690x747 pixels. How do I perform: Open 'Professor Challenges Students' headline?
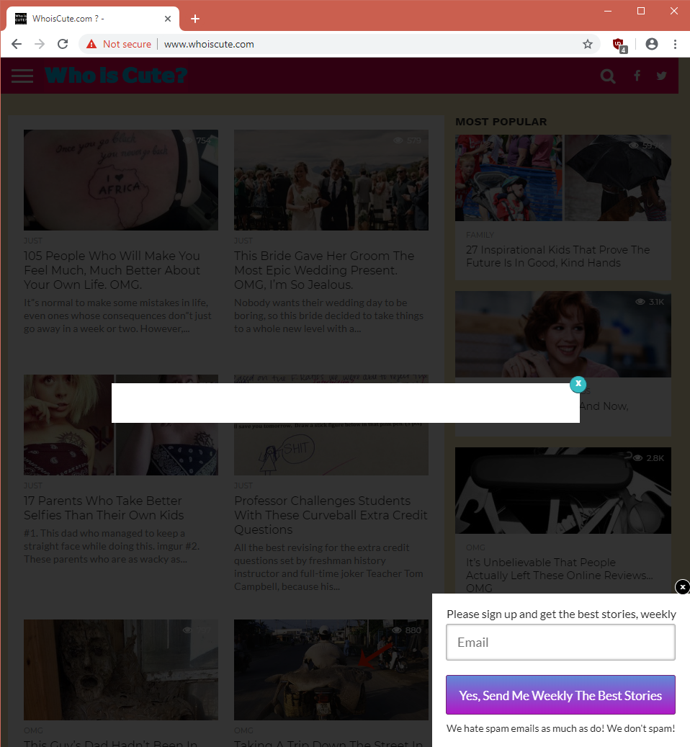[331, 515]
